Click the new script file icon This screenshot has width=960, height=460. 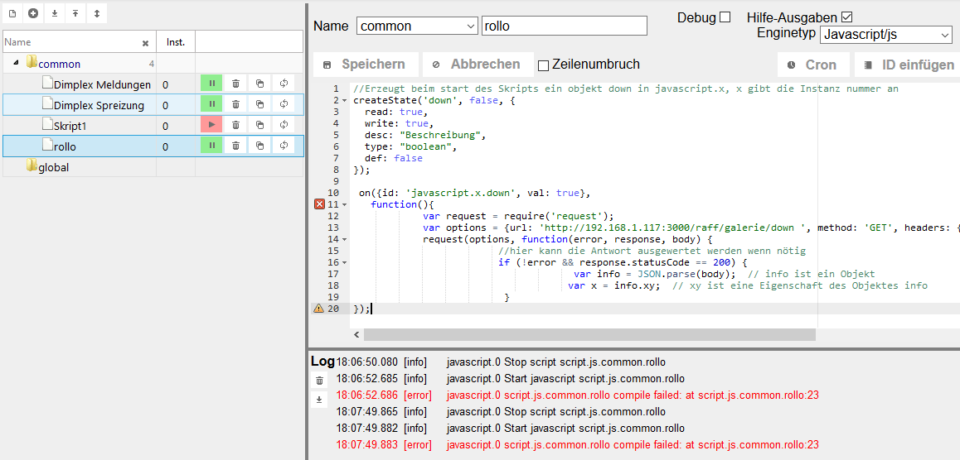click(12, 13)
